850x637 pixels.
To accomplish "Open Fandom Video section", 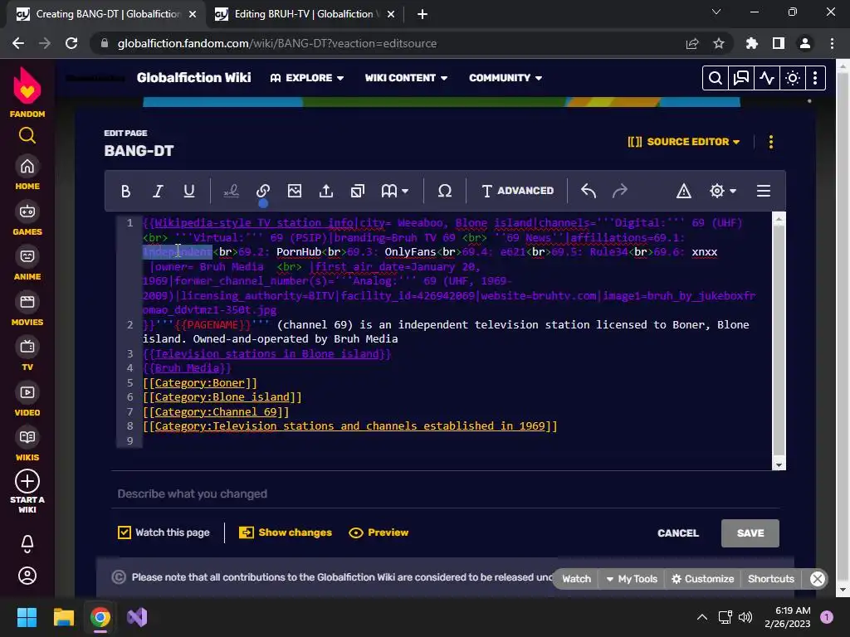I will 27,399.
